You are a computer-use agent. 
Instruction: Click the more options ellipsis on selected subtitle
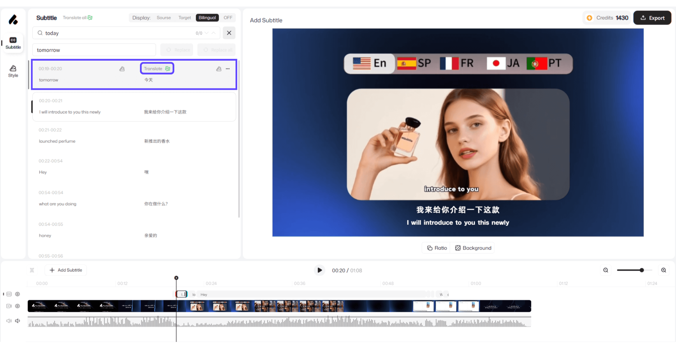(228, 69)
